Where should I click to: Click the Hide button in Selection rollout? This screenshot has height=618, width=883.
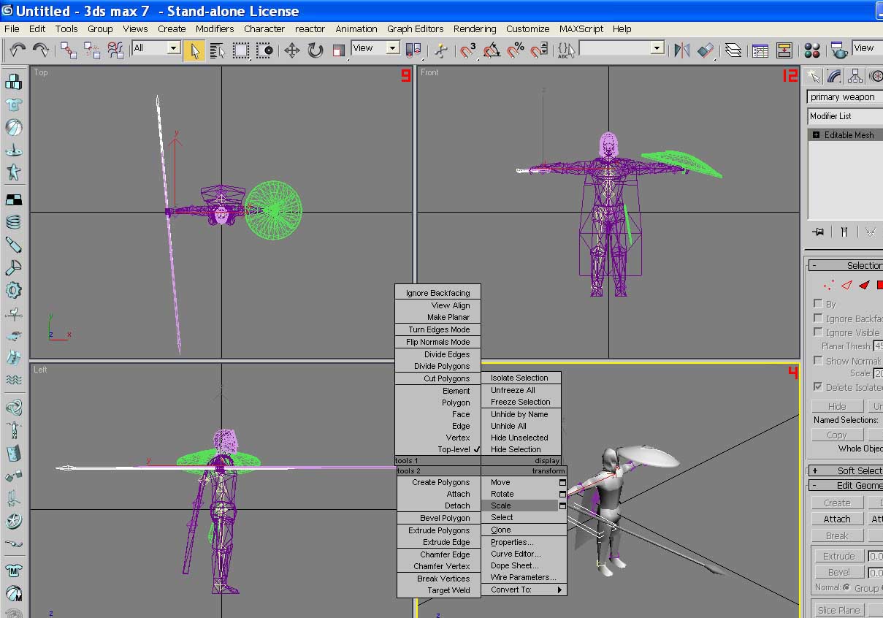point(837,406)
